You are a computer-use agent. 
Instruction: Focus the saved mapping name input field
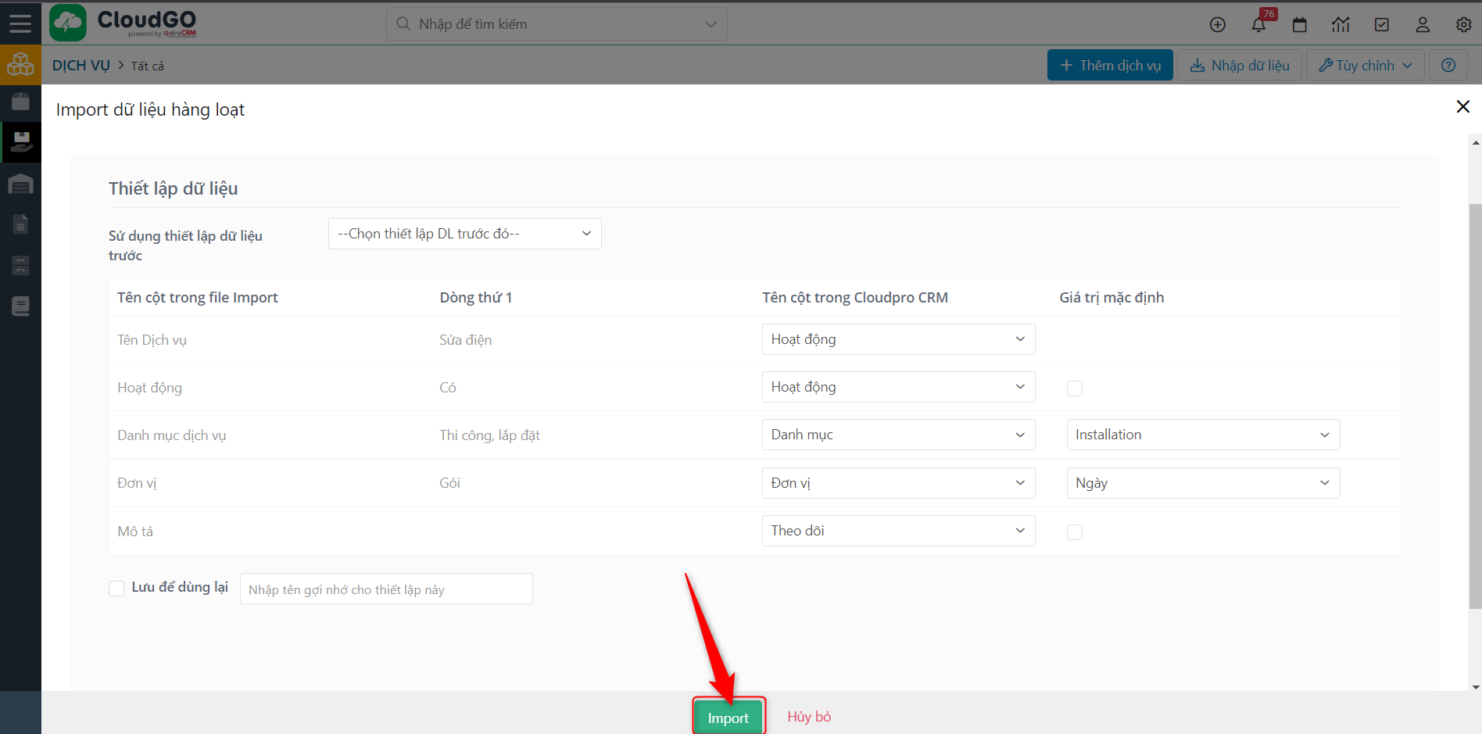point(386,589)
